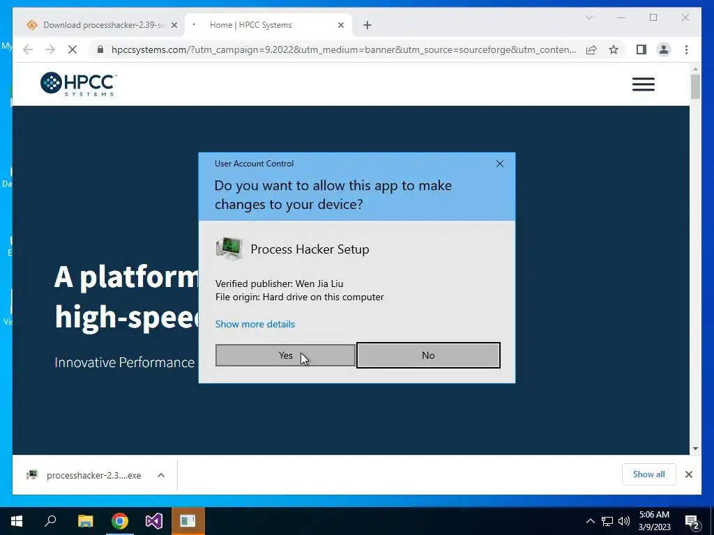714x535 pixels.
Task: Click the scrollbar down arrow
Action: 695,449
